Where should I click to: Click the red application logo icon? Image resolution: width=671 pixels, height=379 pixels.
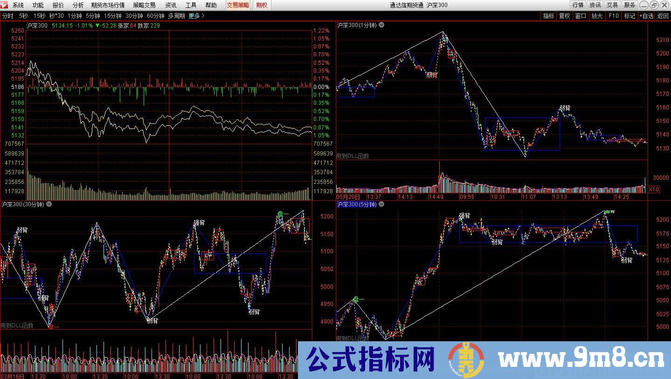point(5,5)
